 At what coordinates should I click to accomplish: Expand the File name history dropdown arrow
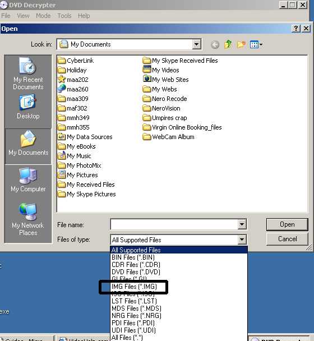tap(242, 224)
